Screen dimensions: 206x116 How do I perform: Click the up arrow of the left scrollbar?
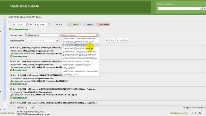[x=5, y=20]
